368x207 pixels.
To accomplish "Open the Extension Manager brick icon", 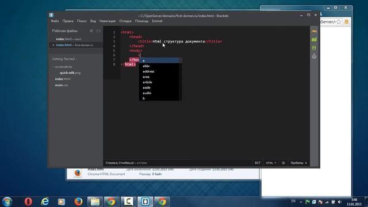I will [x=314, y=40].
